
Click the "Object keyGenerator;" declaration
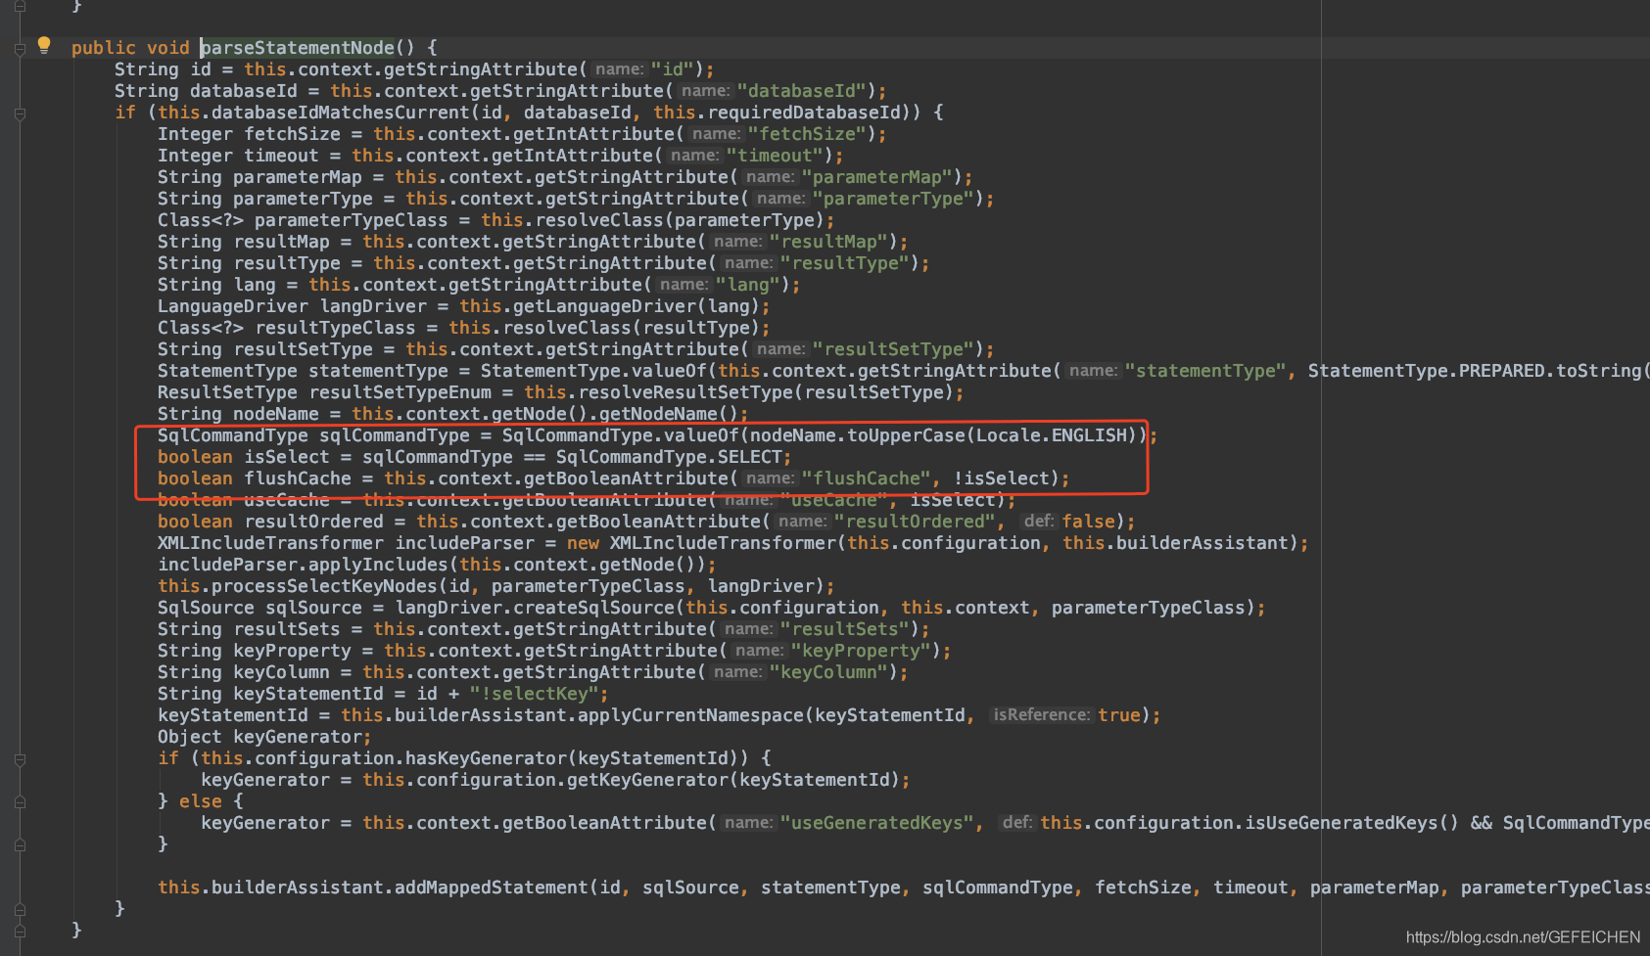click(x=264, y=737)
